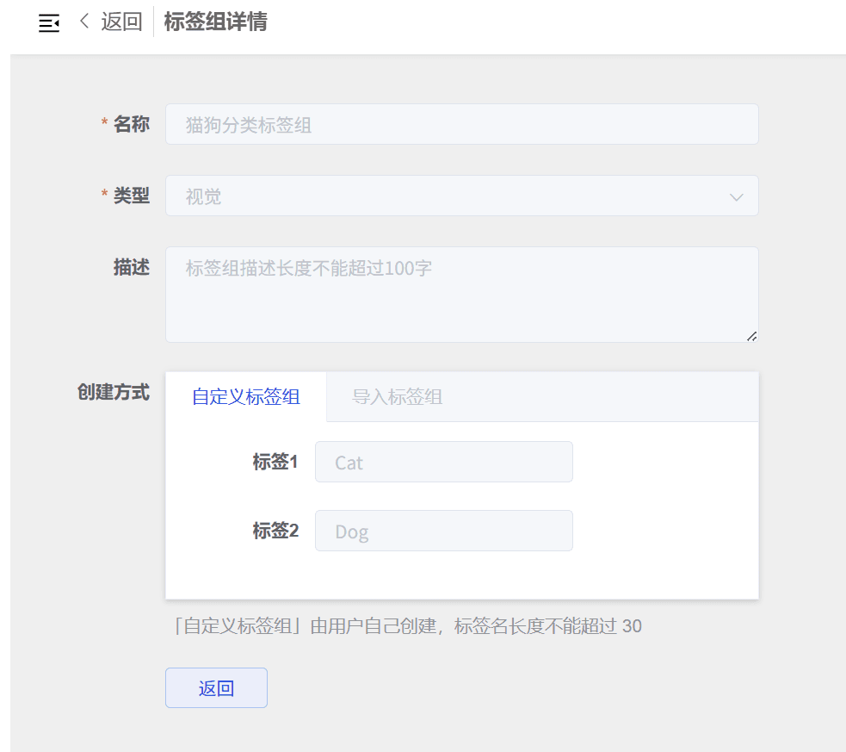Click the 标签组详情 page title
This screenshot has height=752, width=846.
(x=215, y=22)
